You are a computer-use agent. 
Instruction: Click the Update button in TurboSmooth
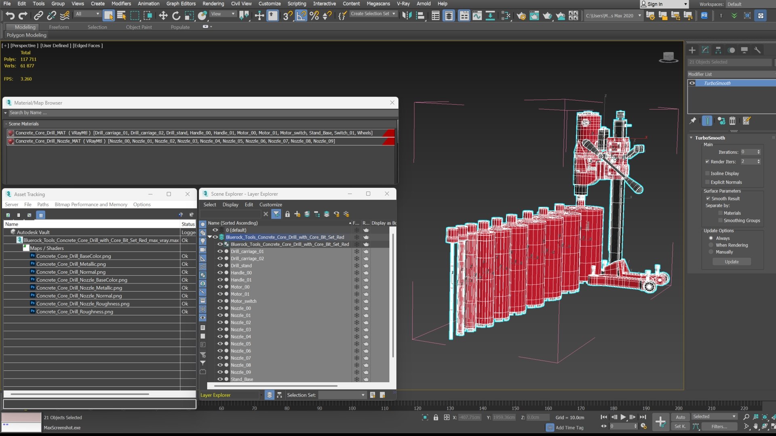tap(732, 262)
